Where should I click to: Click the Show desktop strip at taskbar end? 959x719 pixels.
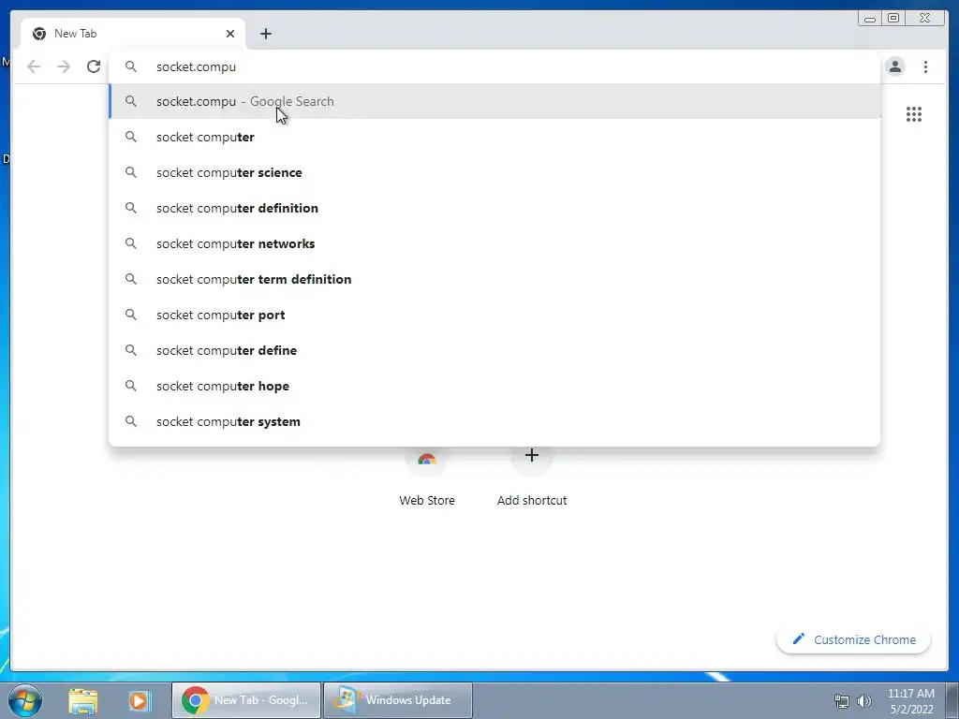click(952, 700)
